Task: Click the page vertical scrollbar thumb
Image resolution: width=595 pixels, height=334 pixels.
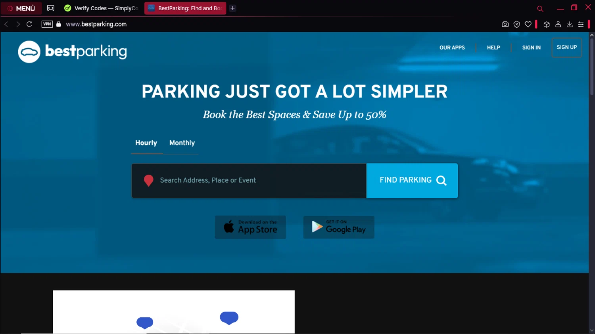Action: [592, 67]
